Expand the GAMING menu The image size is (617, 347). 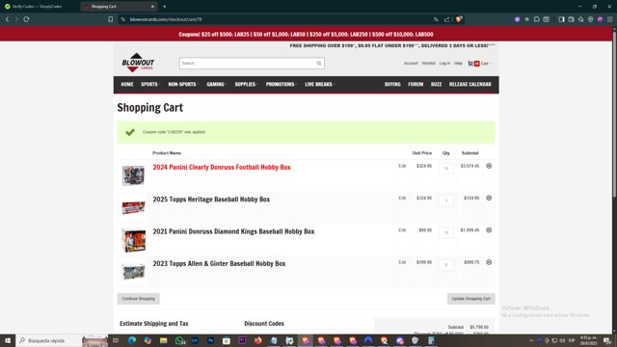pos(216,84)
